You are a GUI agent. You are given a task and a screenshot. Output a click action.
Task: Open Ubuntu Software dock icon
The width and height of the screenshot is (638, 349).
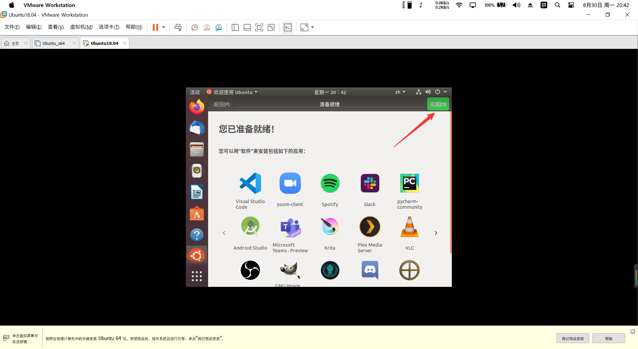click(x=197, y=214)
